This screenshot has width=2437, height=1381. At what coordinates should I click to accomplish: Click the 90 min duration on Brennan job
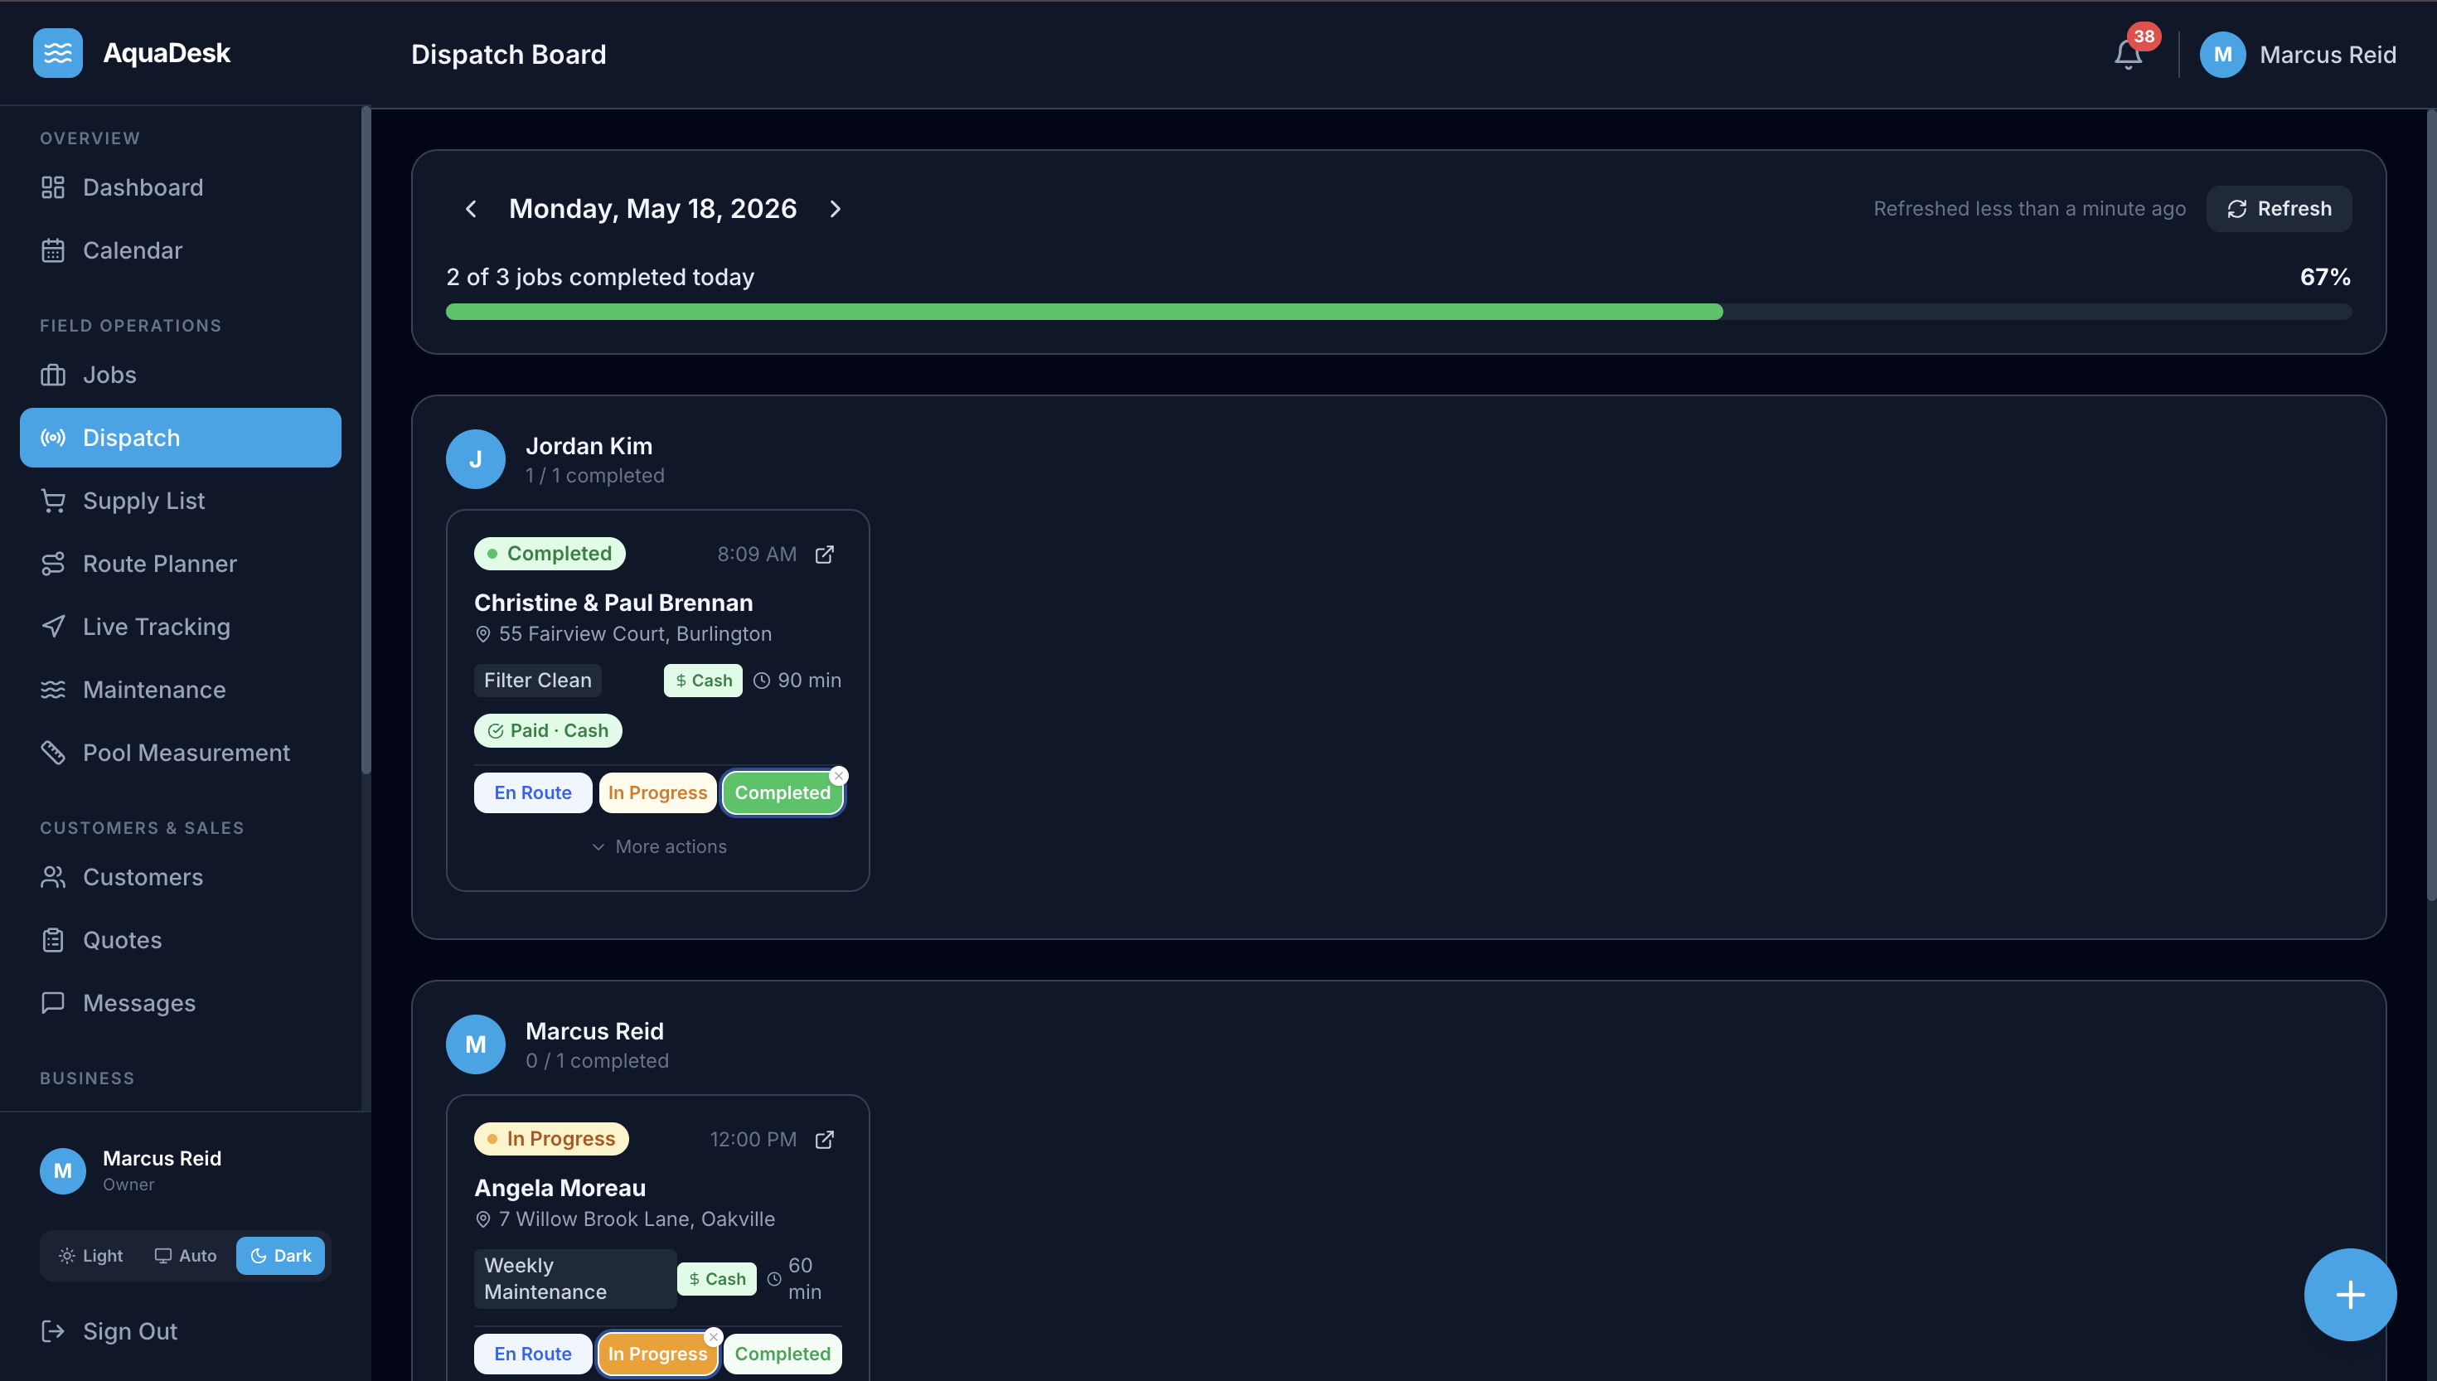797,680
